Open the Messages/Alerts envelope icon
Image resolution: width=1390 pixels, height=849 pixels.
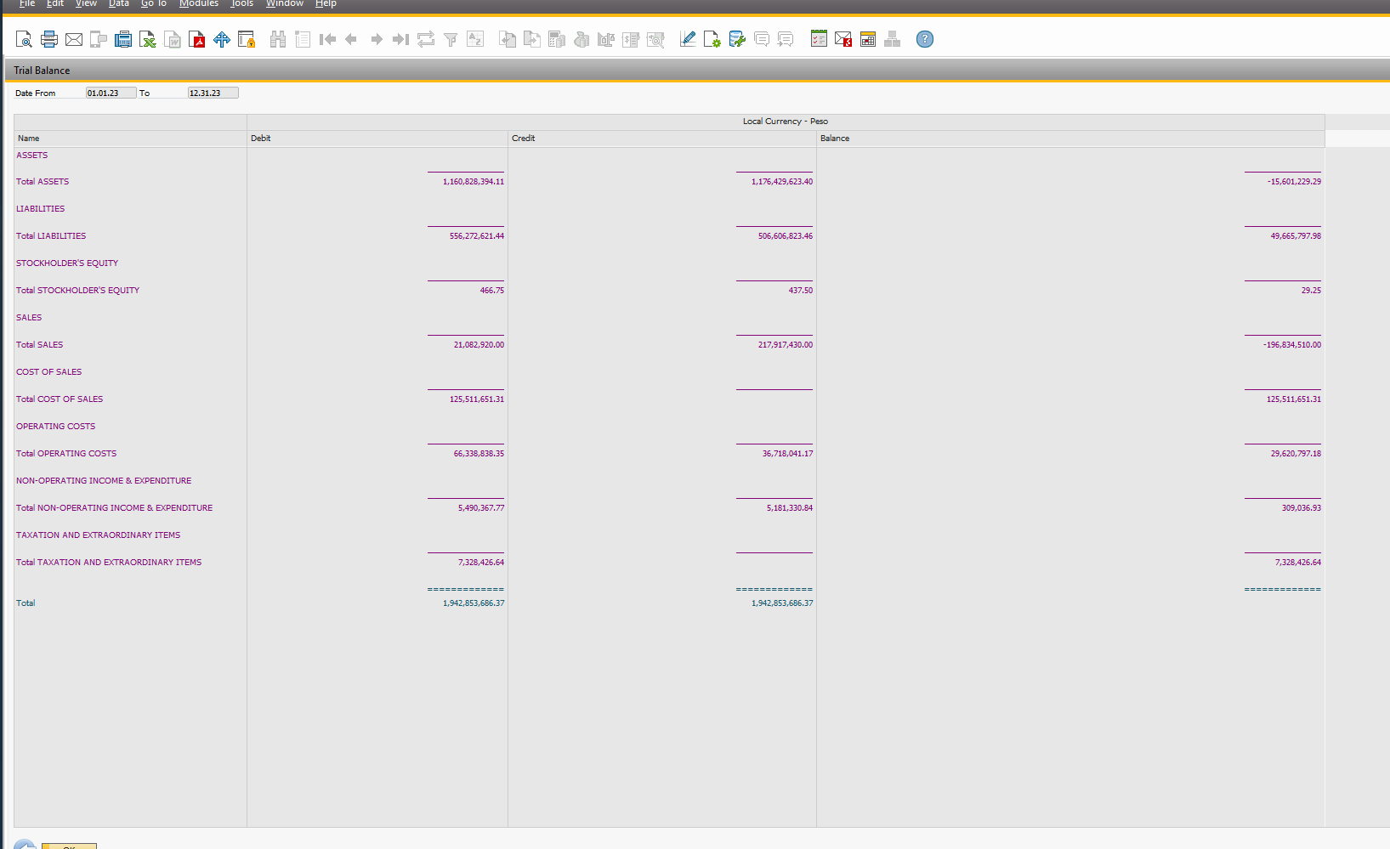click(x=843, y=39)
